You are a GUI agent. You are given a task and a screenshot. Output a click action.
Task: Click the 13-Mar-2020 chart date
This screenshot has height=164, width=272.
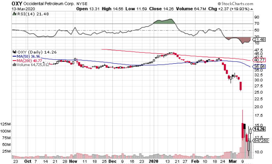[x=23, y=9]
